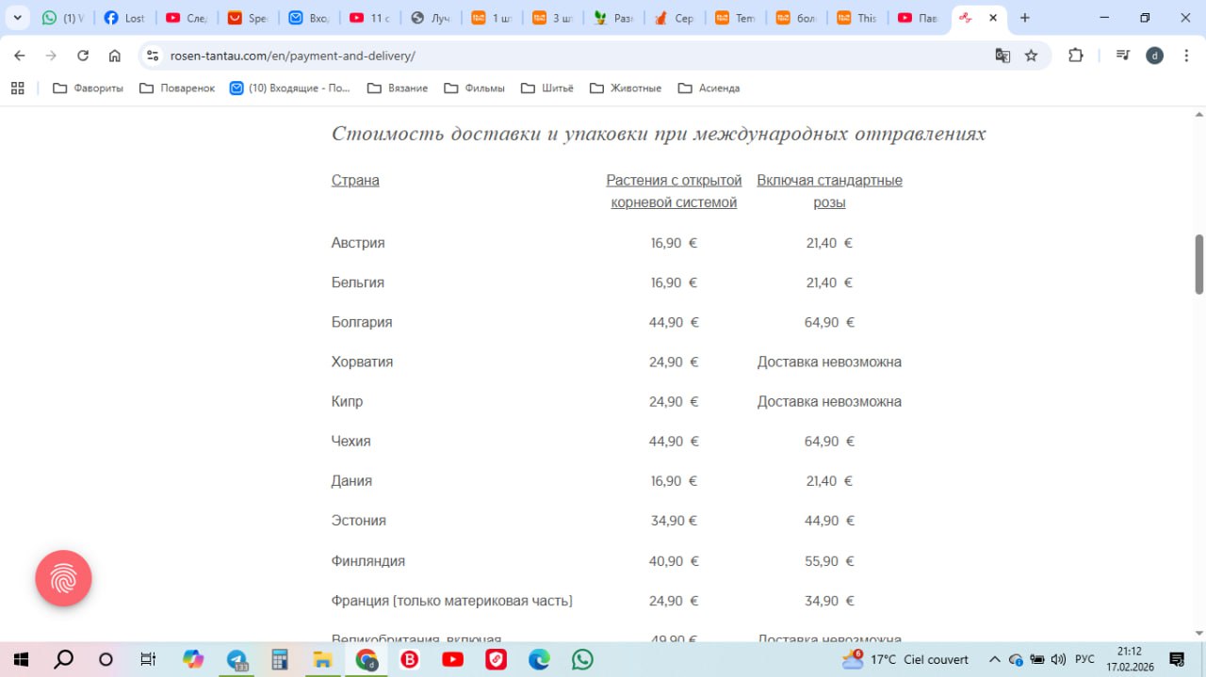This screenshot has width=1206, height=677.
Task: Open the media control icon in toolbar
Action: tap(1122, 56)
